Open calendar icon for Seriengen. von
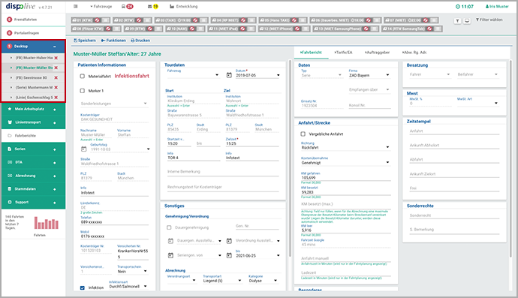 pyautogui.click(x=170, y=255)
